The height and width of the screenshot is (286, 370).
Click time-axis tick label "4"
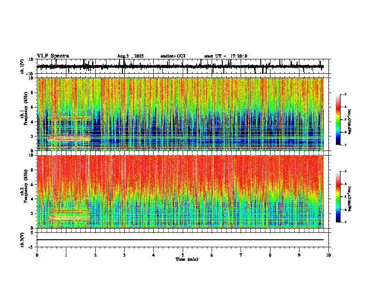click(154, 255)
